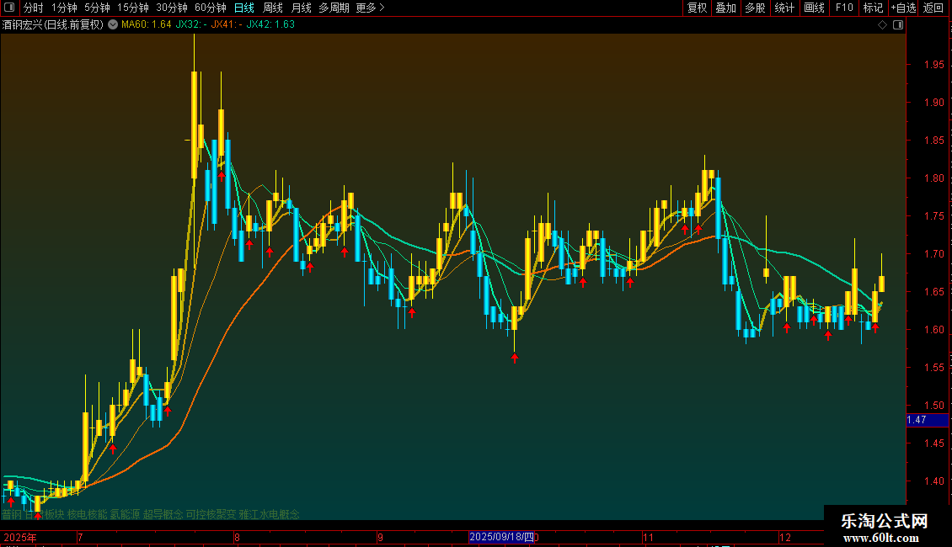Image resolution: width=952 pixels, height=547 pixels.
Task: Click the JX42: 1.63 indicator value
Action: pyautogui.click(x=270, y=24)
